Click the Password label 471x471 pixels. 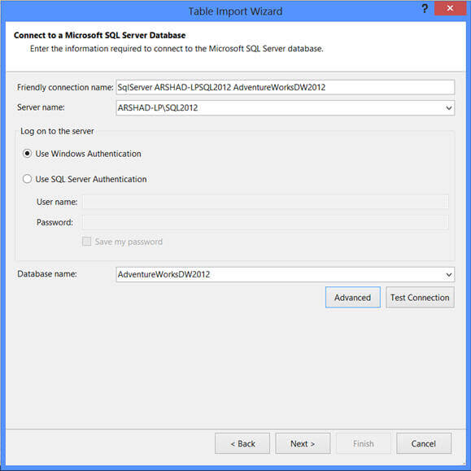click(x=55, y=222)
